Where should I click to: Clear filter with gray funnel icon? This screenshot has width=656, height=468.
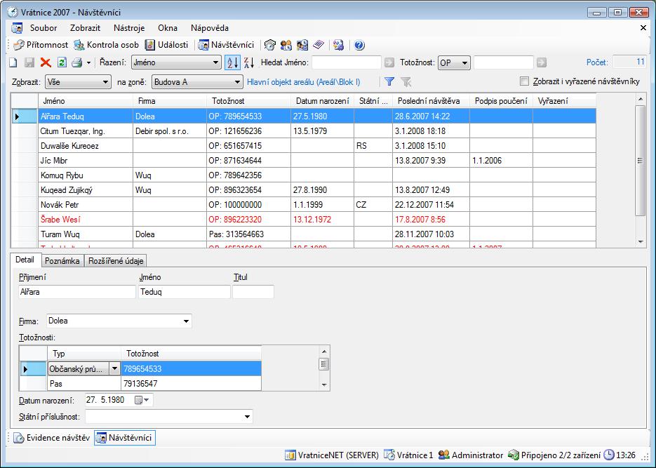pos(406,81)
